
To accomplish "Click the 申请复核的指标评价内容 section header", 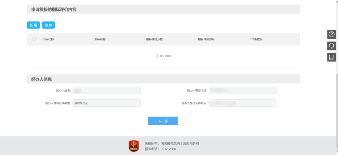I will pyautogui.click(x=54, y=9).
